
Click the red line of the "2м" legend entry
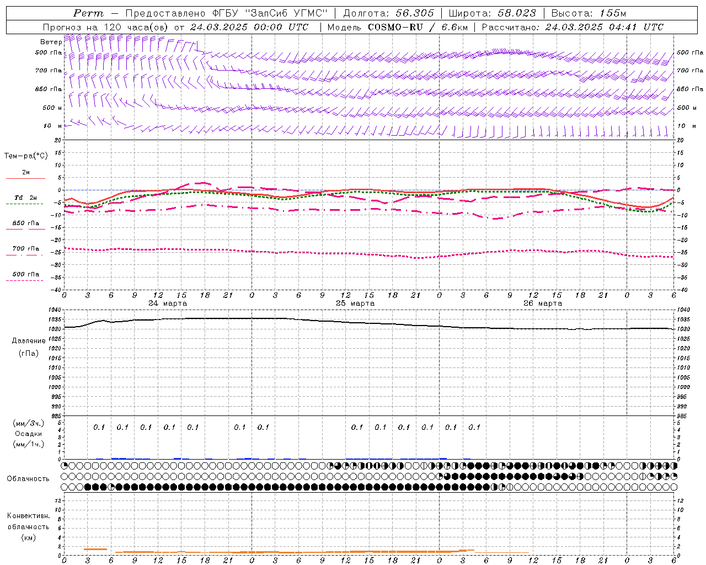coord(25,178)
